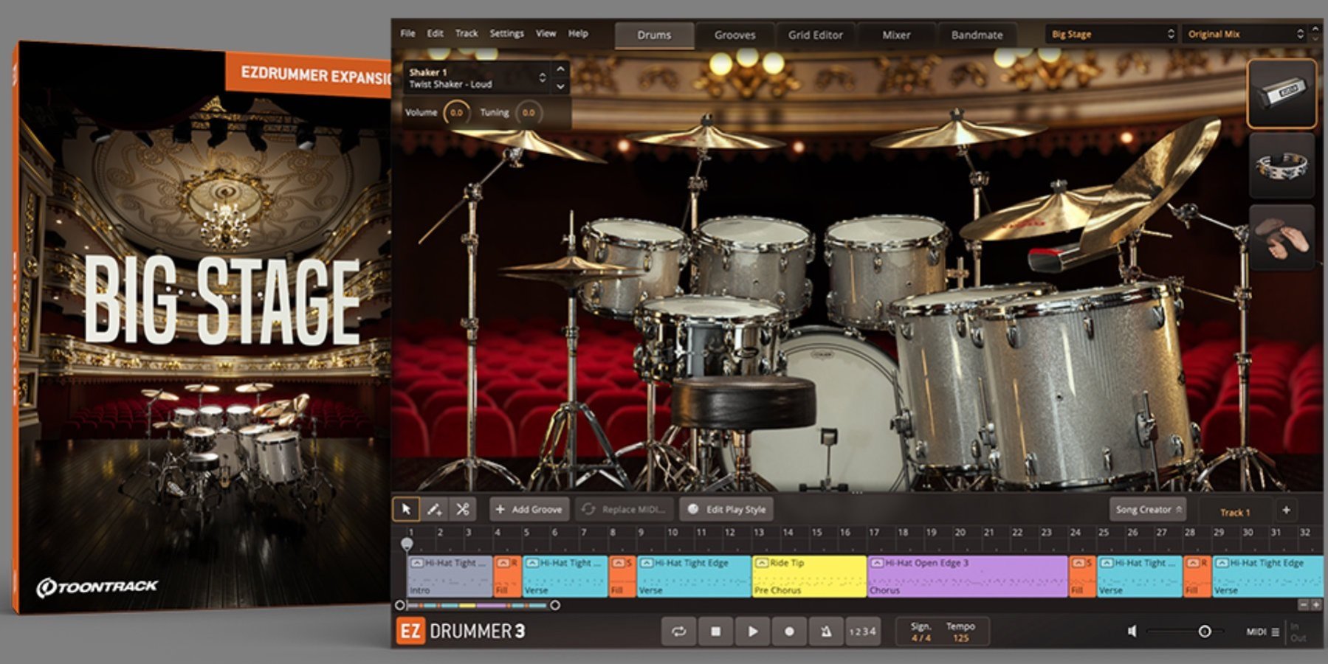Click the shaker percussion thumbnail

tap(1281, 94)
